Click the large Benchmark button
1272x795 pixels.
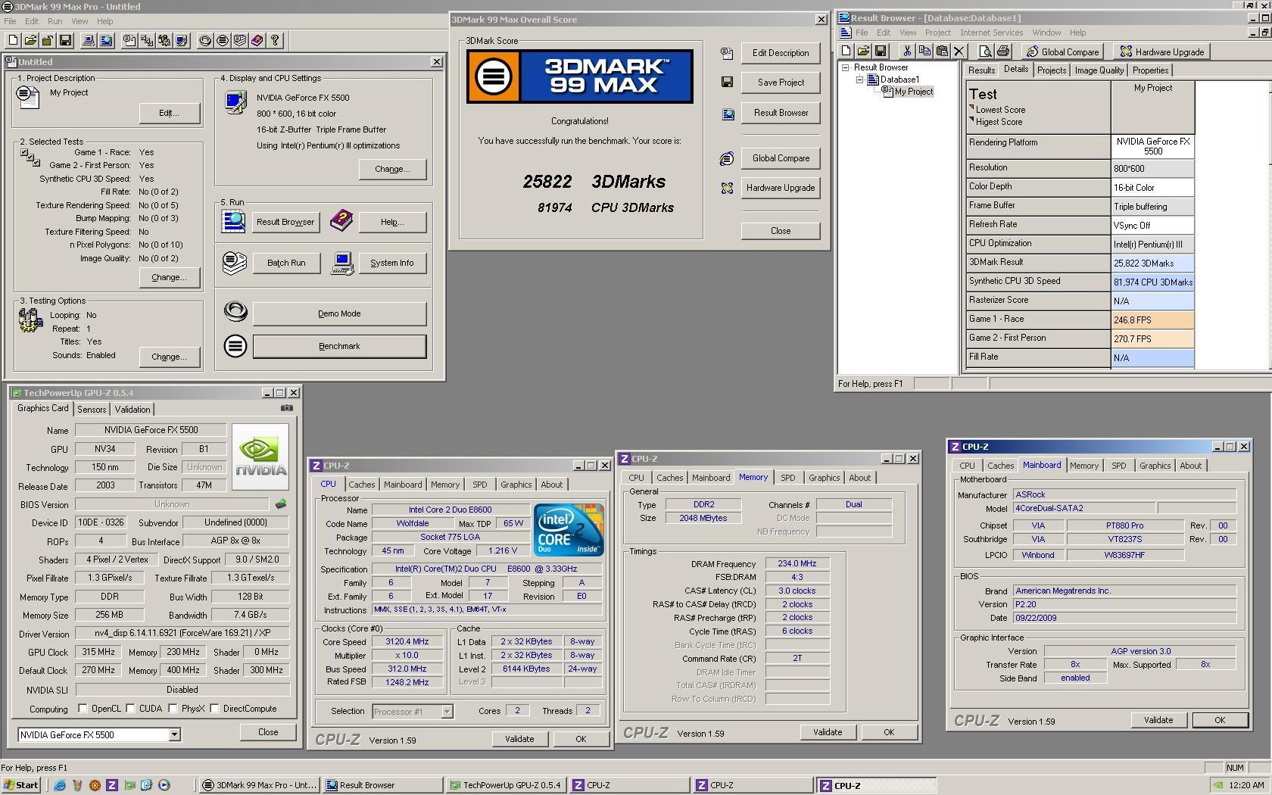pos(339,346)
